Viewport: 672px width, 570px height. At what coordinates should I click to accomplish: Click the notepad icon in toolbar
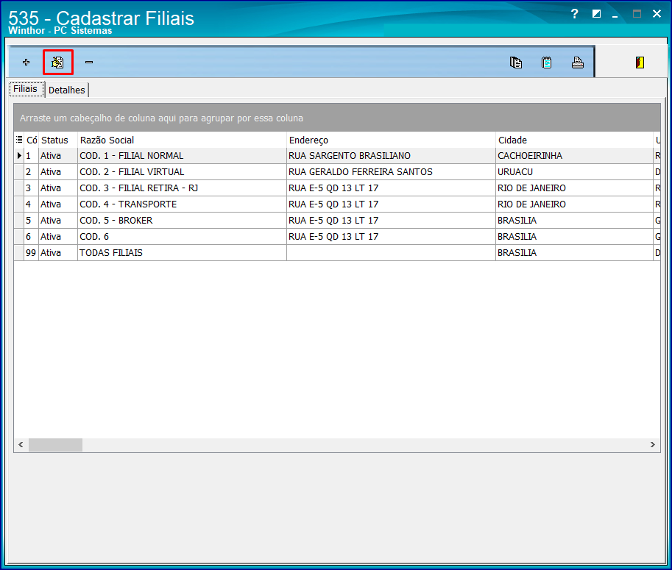pyautogui.click(x=546, y=63)
